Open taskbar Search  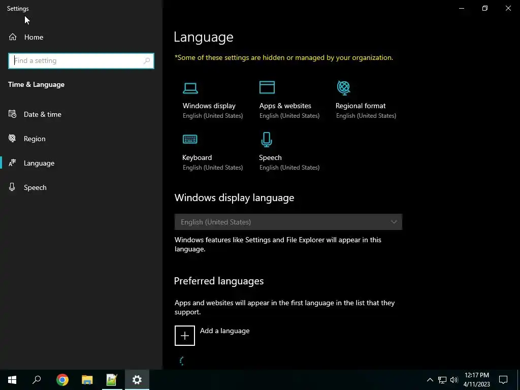coord(37,380)
